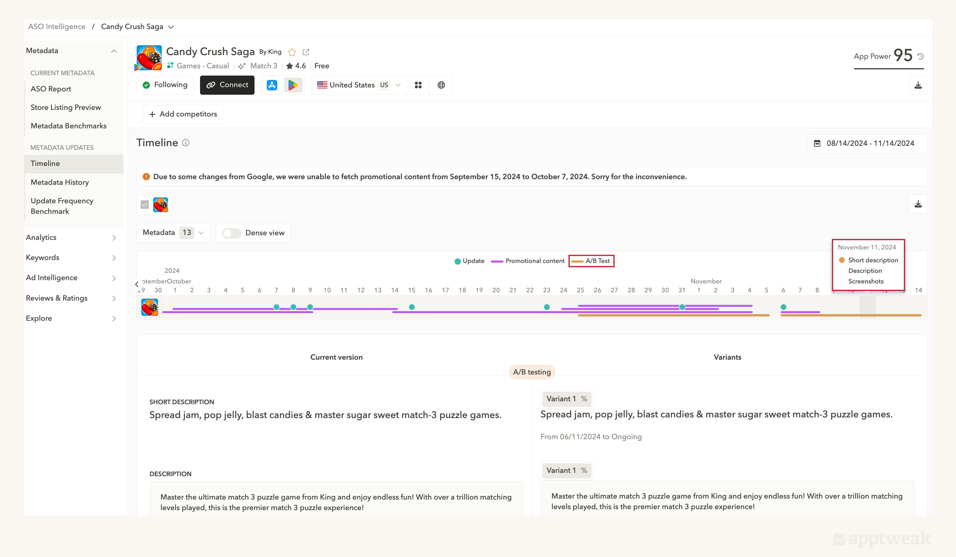
Task: Click the update dot on October 7
Action: click(276, 307)
